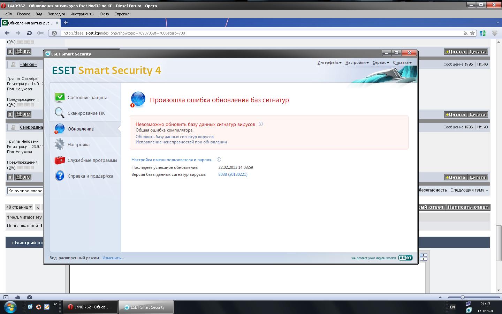Open the Интерфейс dropdown menu in ESET
The width and height of the screenshot is (502, 314).
point(329,62)
